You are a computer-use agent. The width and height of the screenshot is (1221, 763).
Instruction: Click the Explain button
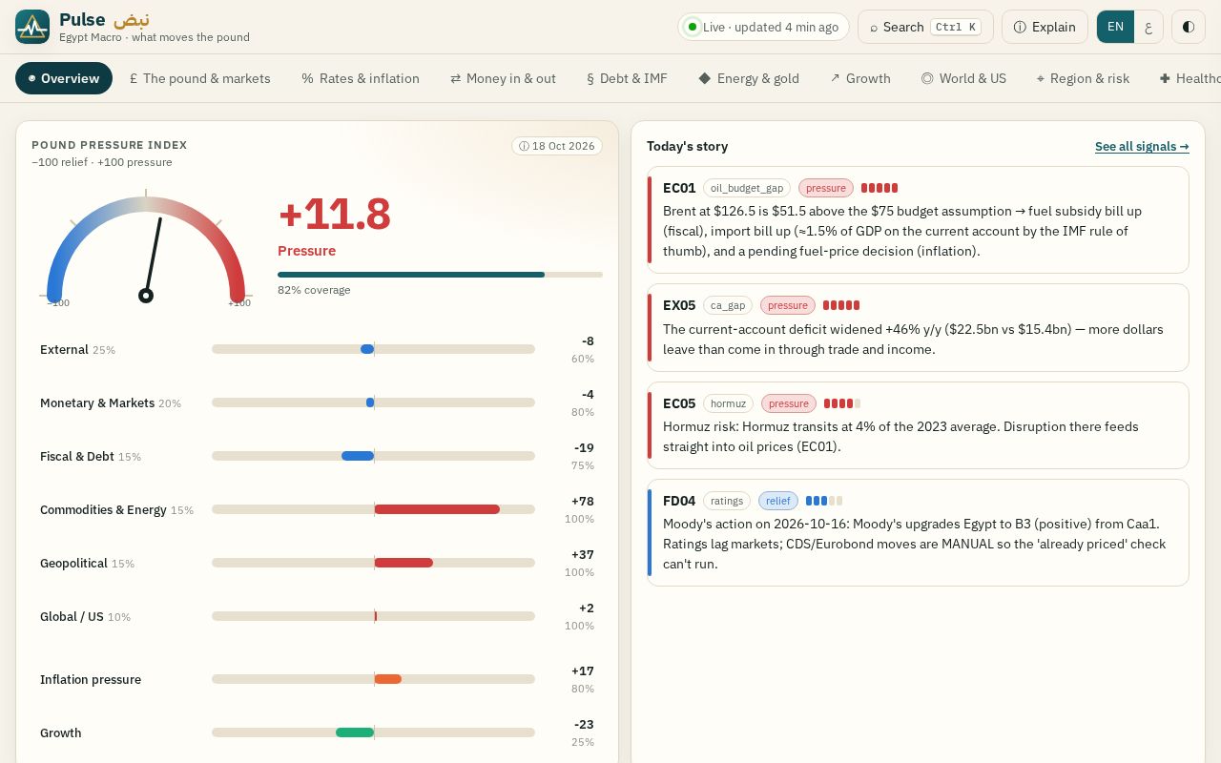(1045, 27)
